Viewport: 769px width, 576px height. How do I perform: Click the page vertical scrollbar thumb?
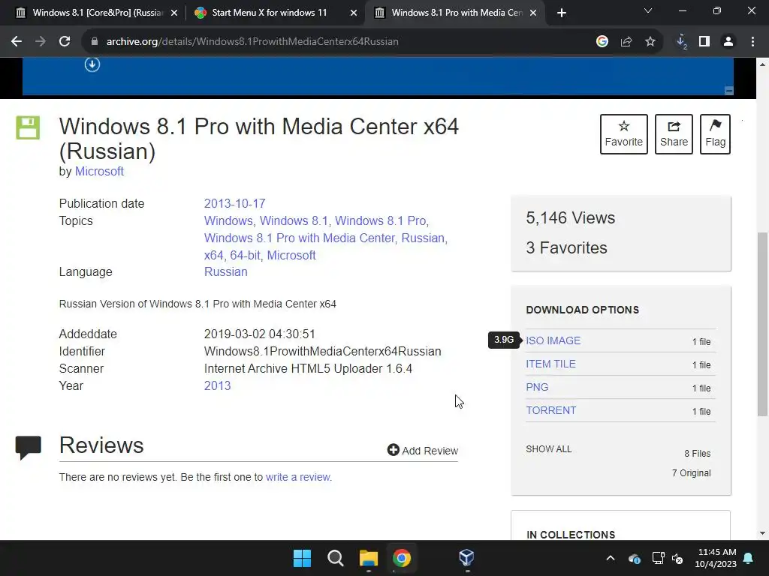coord(763,324)
